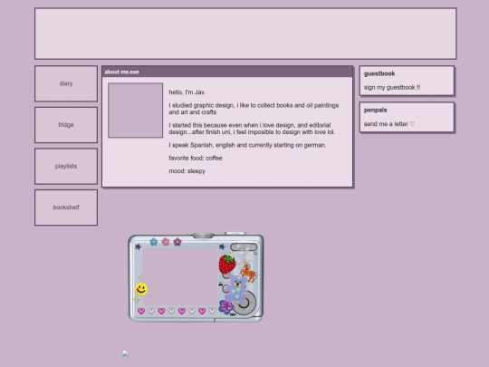
Task: Click the dark star sticker at camera top-left
Action: [138, 246]
